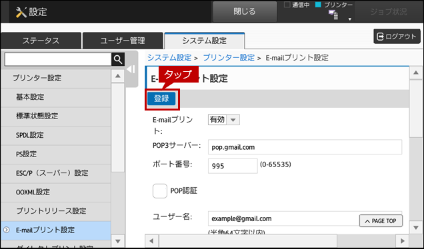The width and height of the screenshot is (424, 249).
Task: Click the horizontal scrollbar thumb
Action: click(248, 241)
